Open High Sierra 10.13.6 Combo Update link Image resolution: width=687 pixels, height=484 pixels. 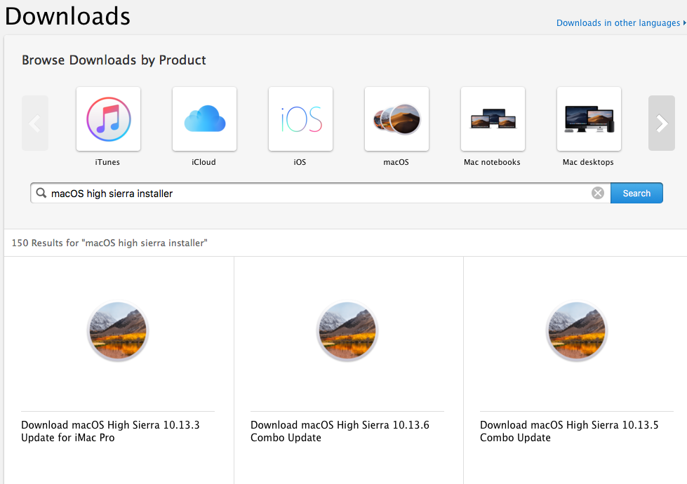[x=340, y=431]
